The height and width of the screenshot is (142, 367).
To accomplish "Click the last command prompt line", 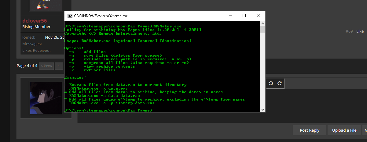I will click(x=108, y=110).
